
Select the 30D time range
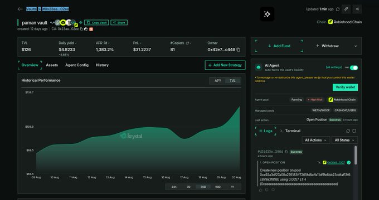203,187
